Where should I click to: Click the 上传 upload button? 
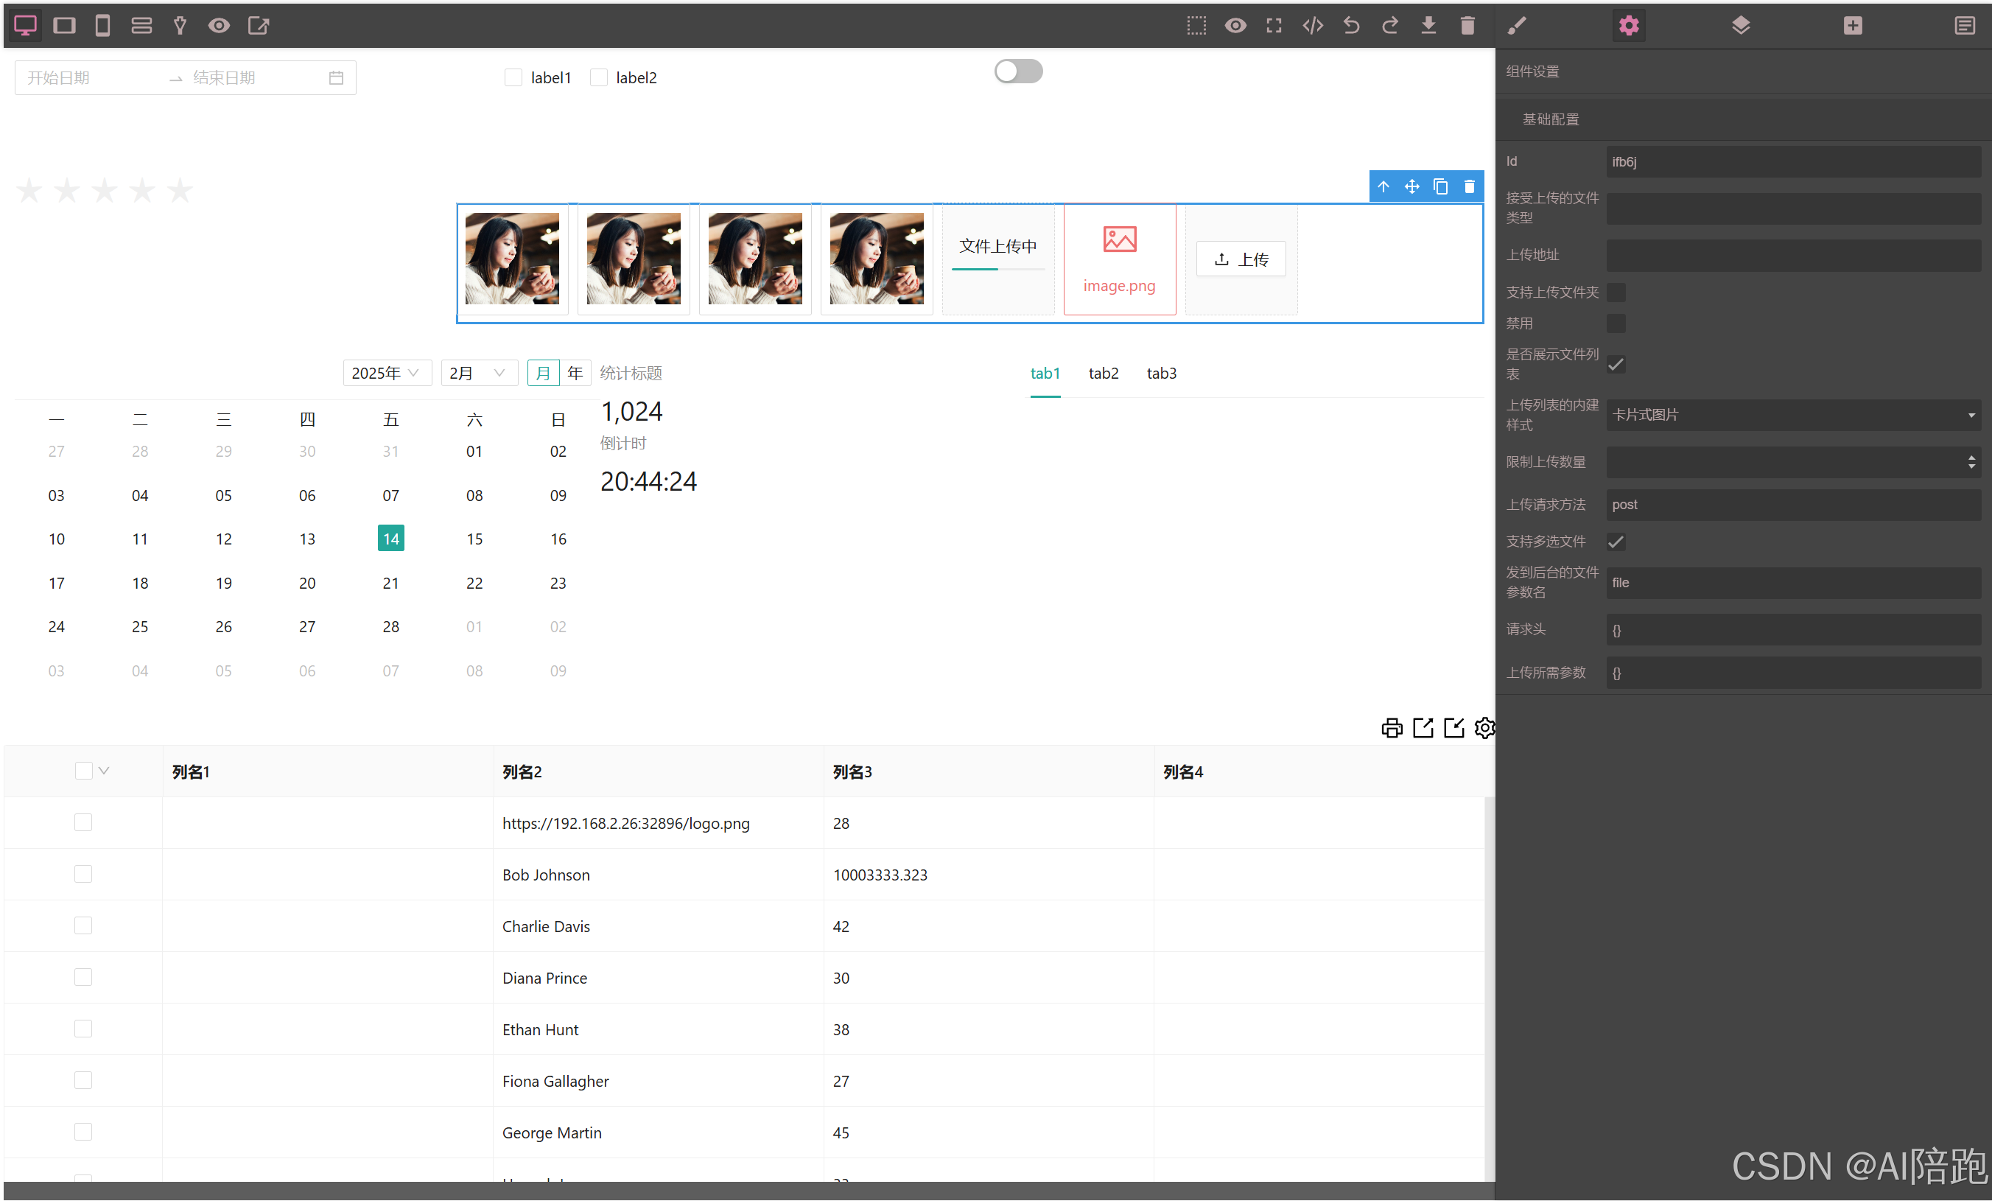coord(1241,259)
